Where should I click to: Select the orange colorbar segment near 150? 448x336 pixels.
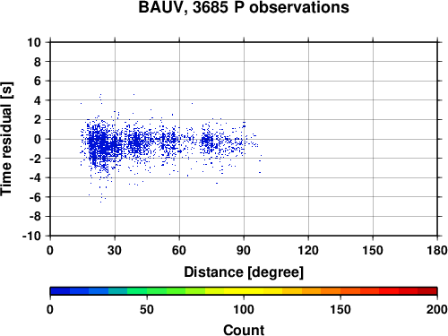click(x=331, y=291)
